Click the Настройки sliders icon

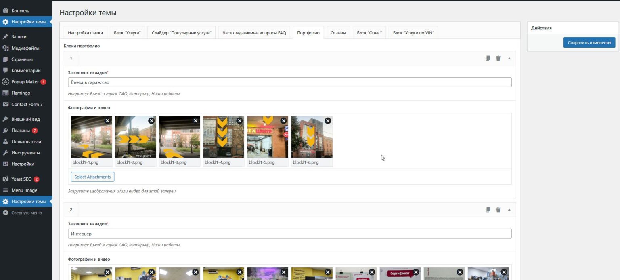point(6,164)
